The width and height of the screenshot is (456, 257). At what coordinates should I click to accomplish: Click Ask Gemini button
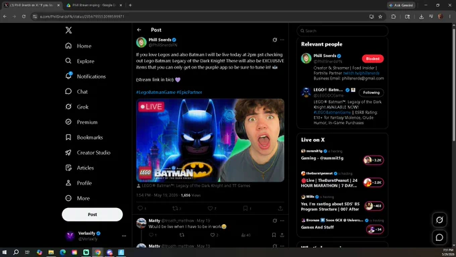pos(401,5)
